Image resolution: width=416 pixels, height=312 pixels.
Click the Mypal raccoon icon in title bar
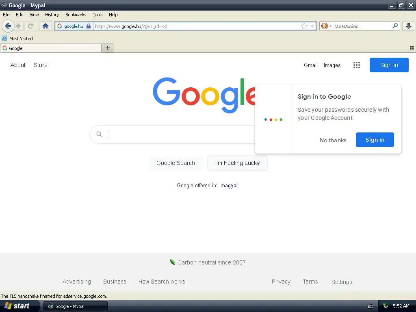pos(4,5)
